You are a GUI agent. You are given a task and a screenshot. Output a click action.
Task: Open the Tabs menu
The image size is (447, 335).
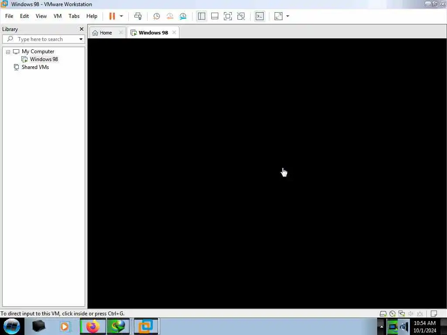coord(74,16)
